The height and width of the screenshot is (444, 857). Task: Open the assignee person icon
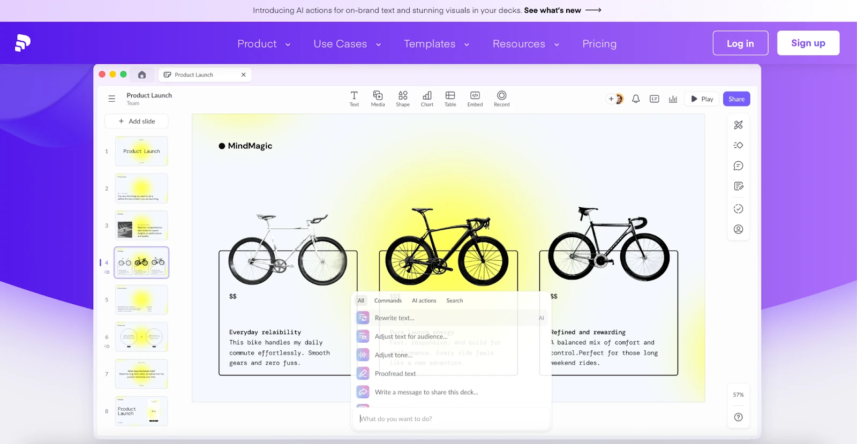pyautogui.click(x=739, y=229)
